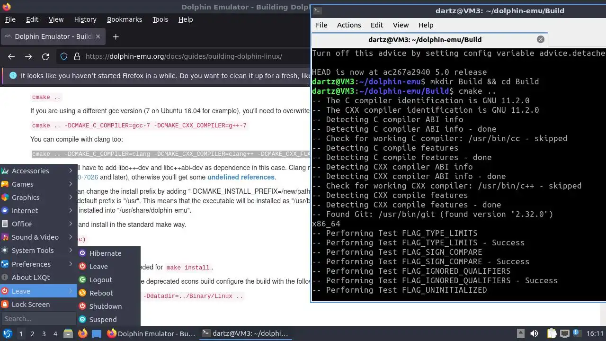Expand the Preferences submenu
The image size is (606, 341).
click(38, 264)
